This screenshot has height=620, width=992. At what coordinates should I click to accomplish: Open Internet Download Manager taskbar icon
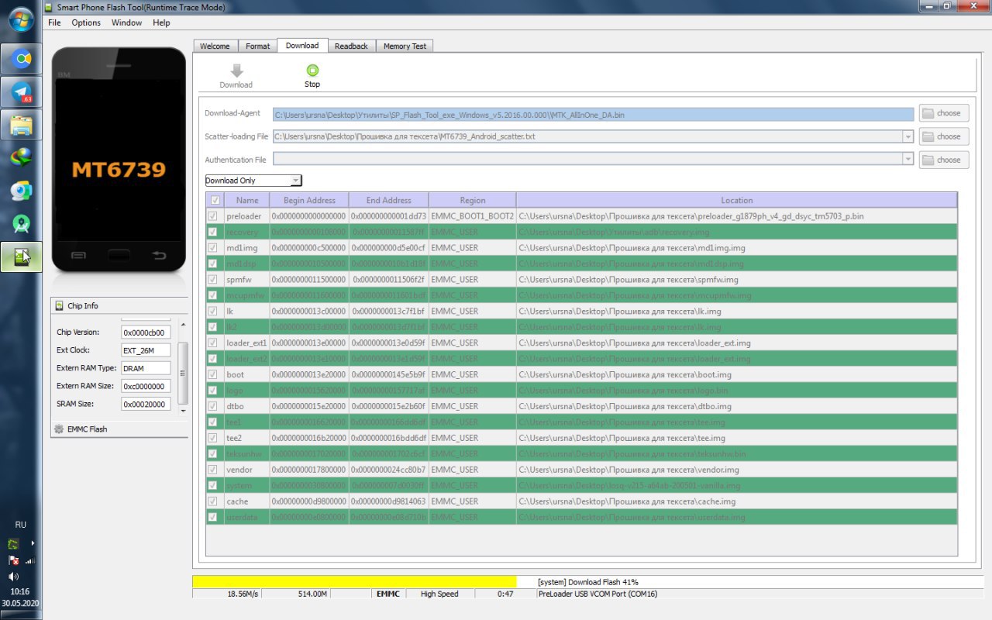point(21,158)
